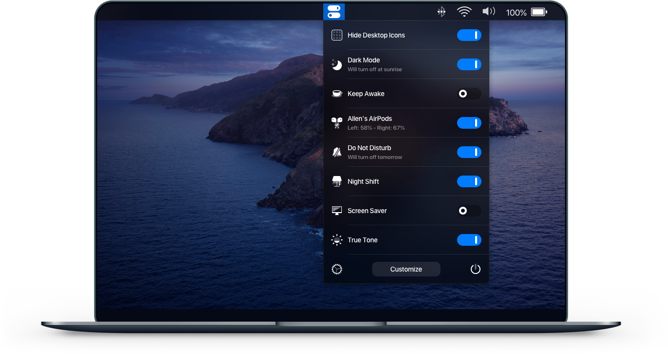Viewport: 668px width, 354px height.
Task: Enable the Keep Awake toggle
Action: pos(469,94)
